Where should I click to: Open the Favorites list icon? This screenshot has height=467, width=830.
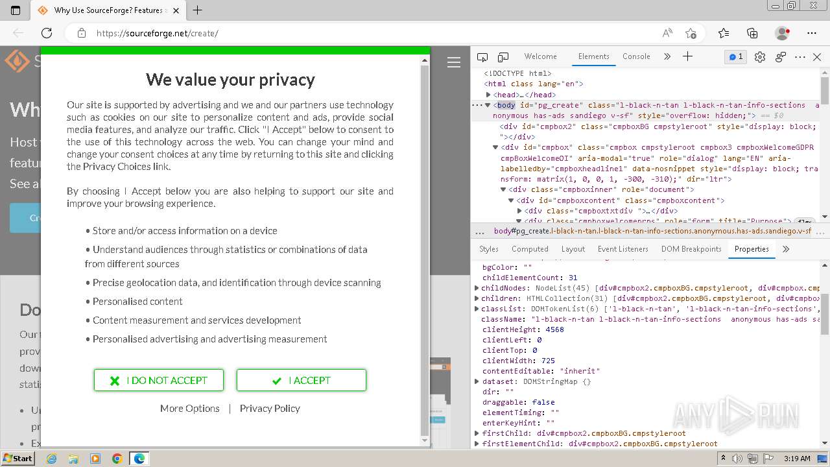point(724,33)
